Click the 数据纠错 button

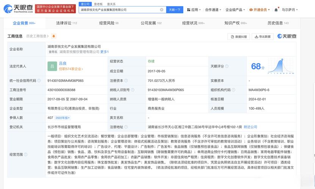click(239, 37)
